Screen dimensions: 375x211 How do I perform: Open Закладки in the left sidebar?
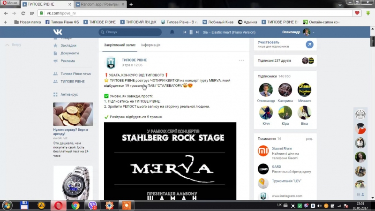point(68,45)
